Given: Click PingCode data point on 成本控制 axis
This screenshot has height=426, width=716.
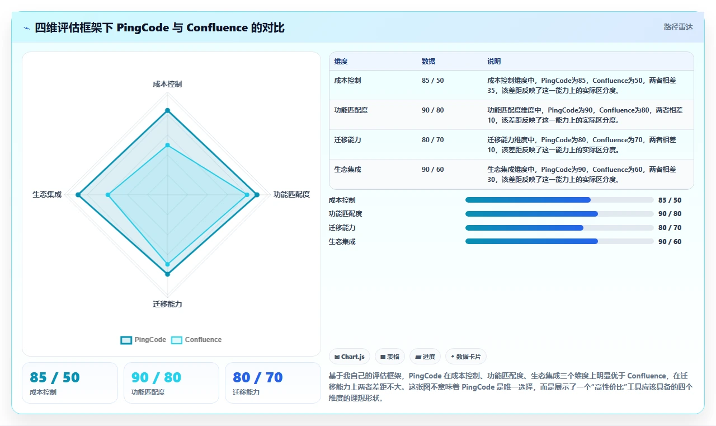Looking at the screenshot, I should pos(167,110).
